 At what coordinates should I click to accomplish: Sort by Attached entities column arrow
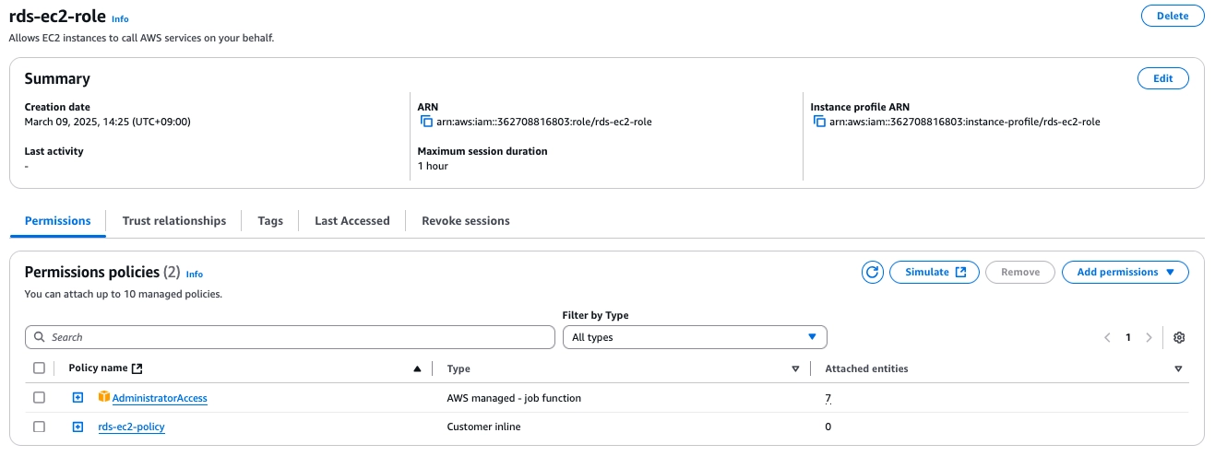tap(1178, 368)
